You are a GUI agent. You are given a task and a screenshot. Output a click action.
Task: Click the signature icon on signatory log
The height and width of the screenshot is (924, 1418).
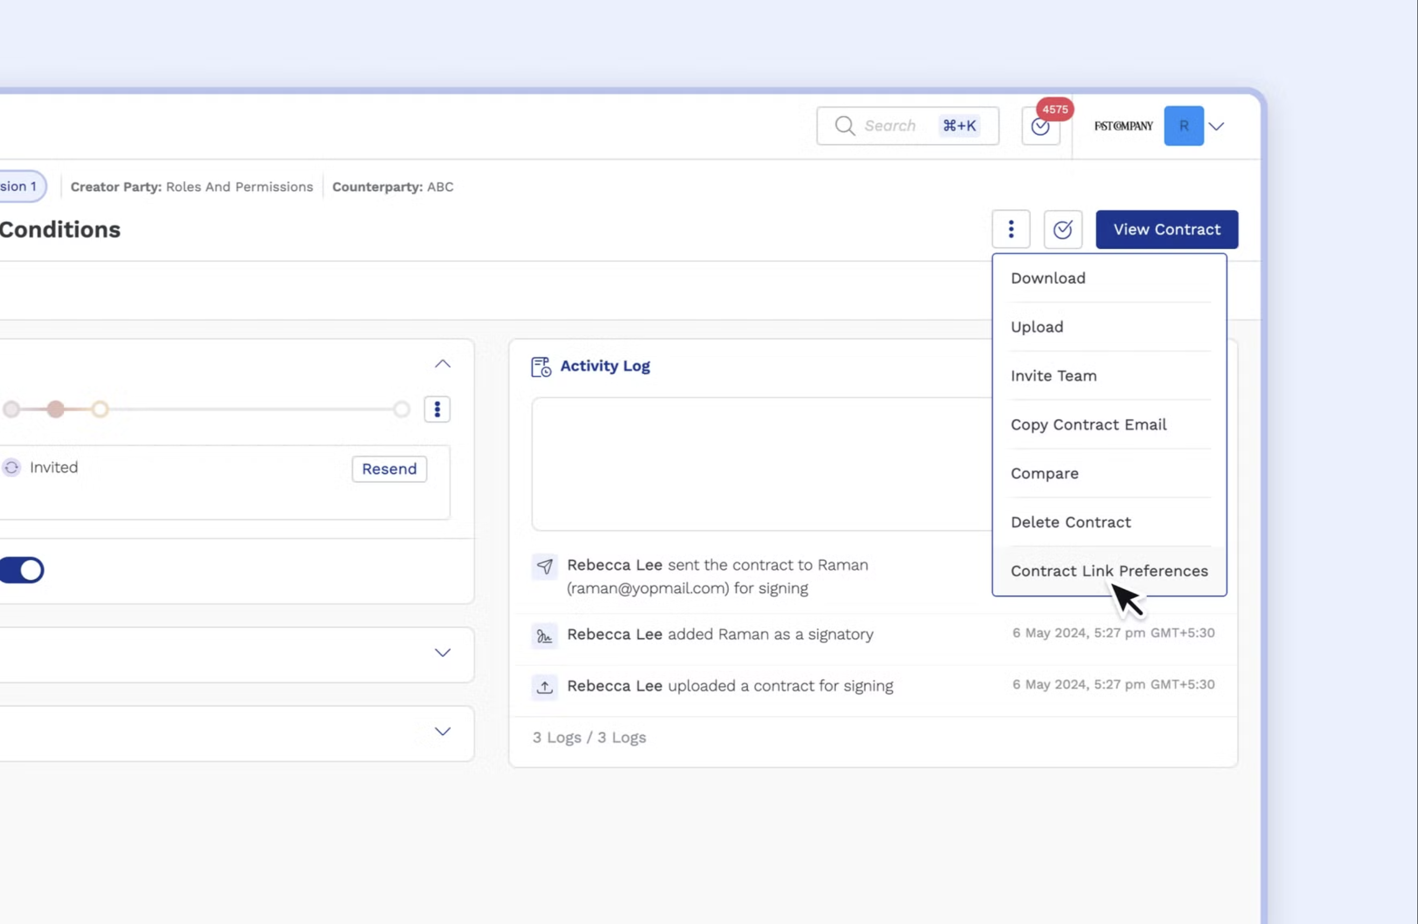544,636
